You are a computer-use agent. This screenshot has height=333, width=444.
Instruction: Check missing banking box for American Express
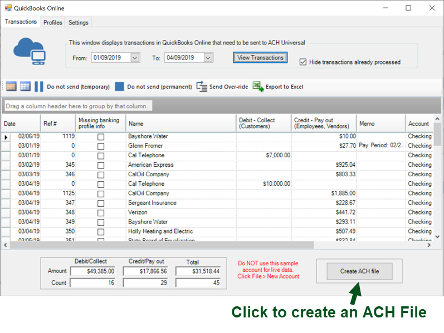tap(101, 165)
